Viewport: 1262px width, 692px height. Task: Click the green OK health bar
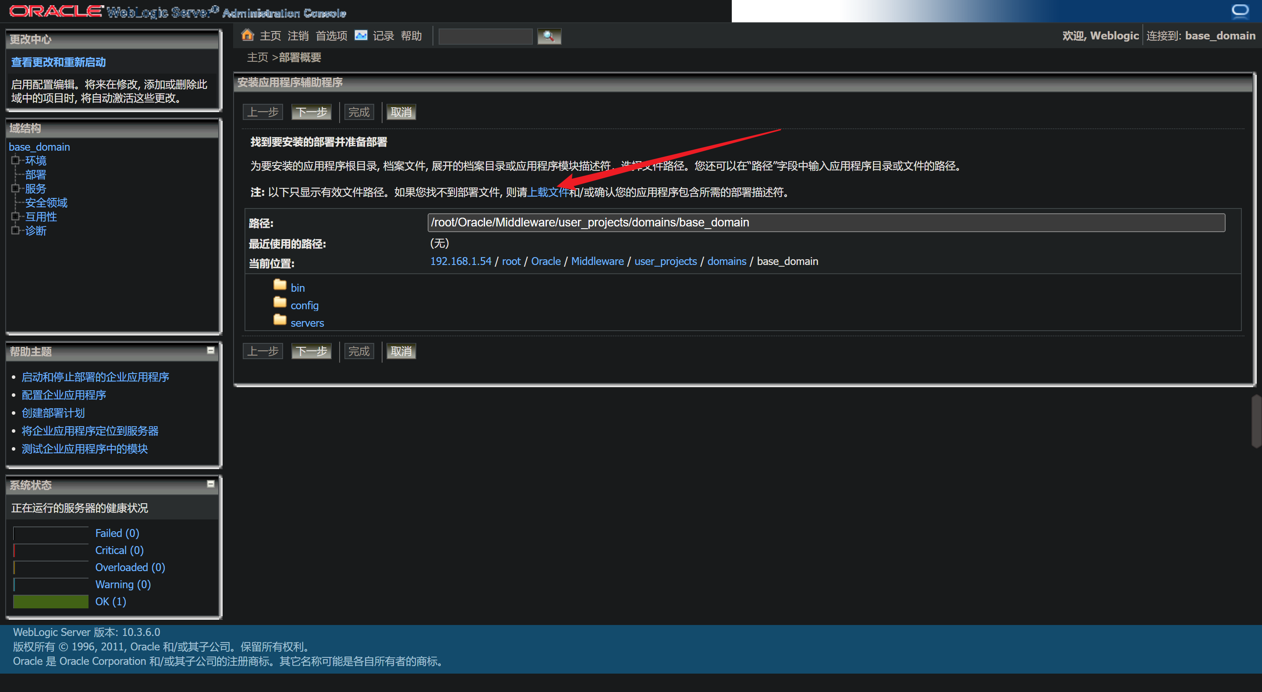point(50,601)
